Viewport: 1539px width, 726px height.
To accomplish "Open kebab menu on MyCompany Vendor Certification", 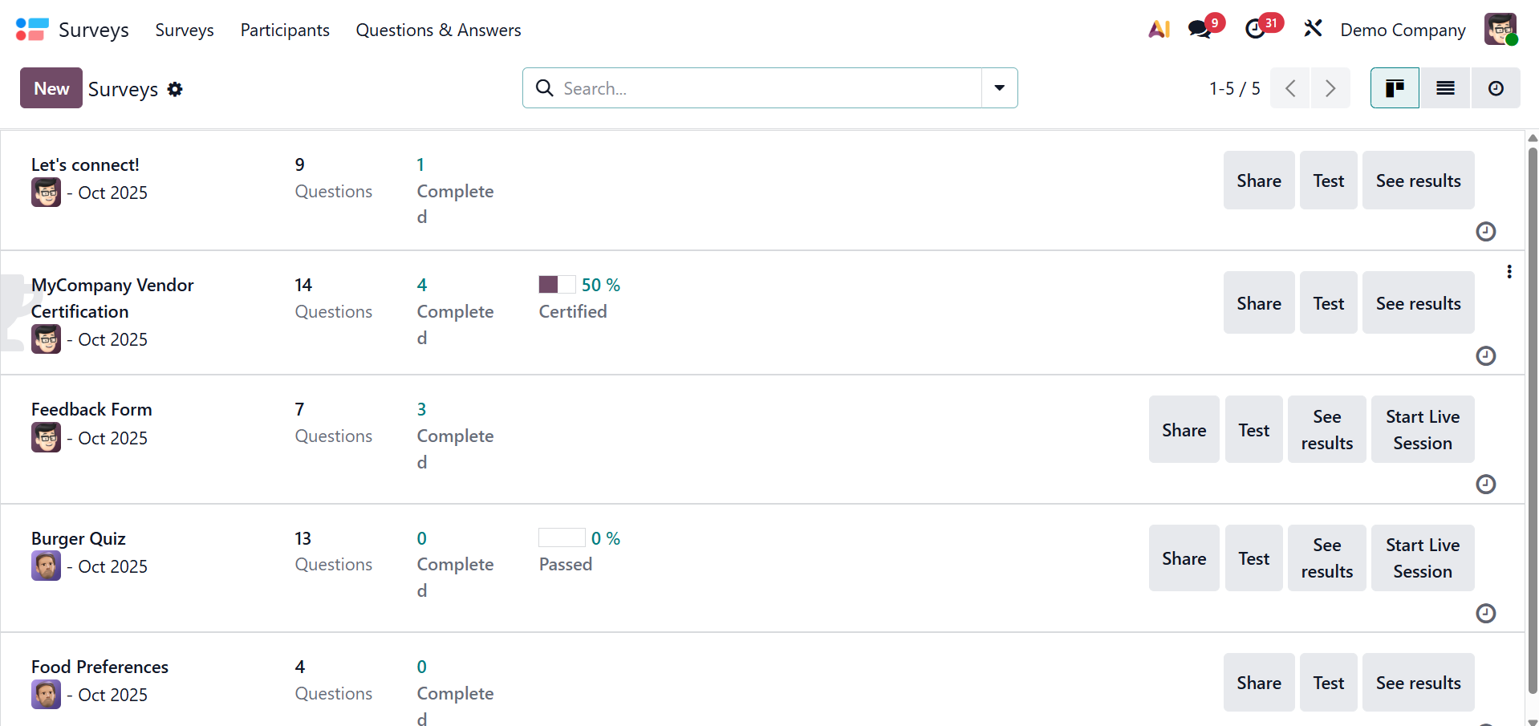I will pyautogui.click(x=1509, y=272).
